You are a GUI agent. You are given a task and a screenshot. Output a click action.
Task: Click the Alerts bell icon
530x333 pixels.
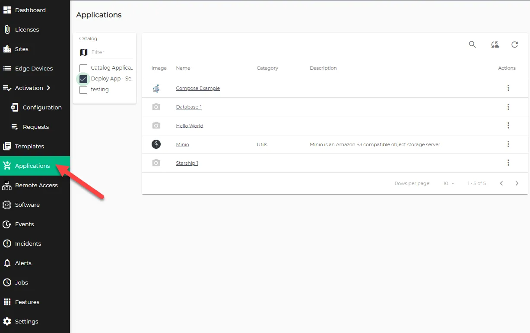[x=7, y=263]
